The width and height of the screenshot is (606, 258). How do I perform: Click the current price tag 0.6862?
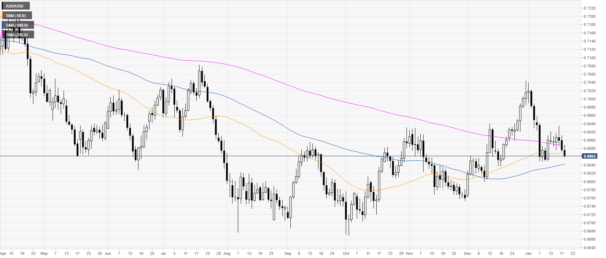[x=590, y=156]
